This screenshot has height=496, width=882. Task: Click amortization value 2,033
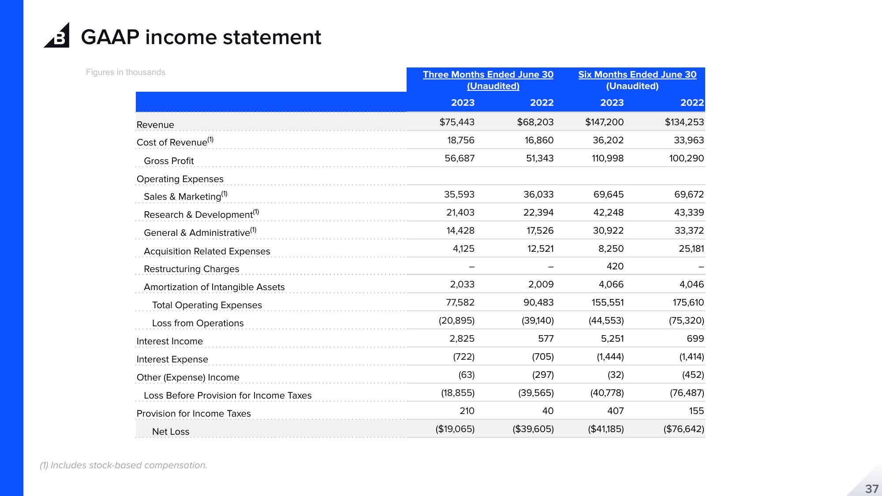[462, 284]
